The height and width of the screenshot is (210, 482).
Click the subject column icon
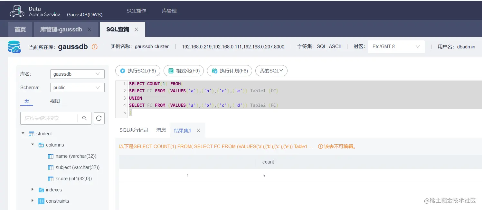click(x=51, y=167)
